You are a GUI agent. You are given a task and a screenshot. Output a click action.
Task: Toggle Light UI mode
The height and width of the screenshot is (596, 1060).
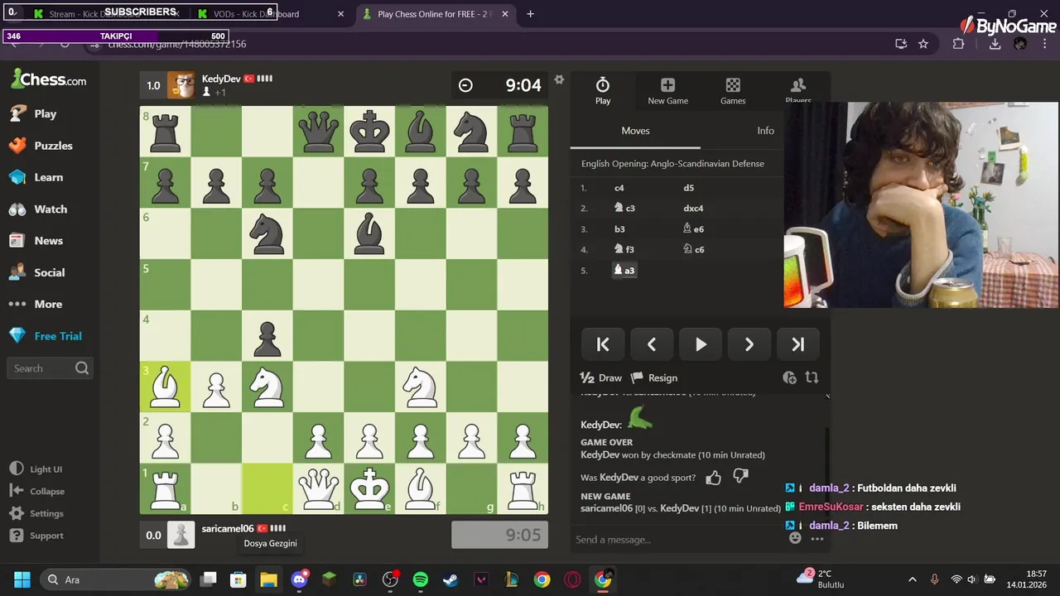tap(36, 469)
